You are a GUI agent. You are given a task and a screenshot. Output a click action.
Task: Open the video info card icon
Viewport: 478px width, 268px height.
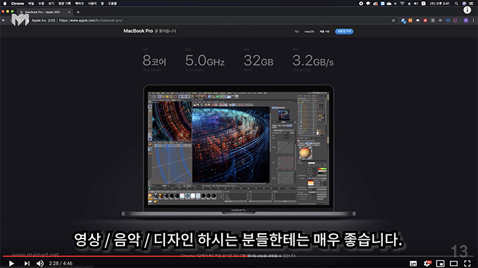467,10
